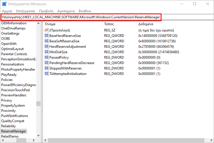Click the registry path address bar

[107, 17]
